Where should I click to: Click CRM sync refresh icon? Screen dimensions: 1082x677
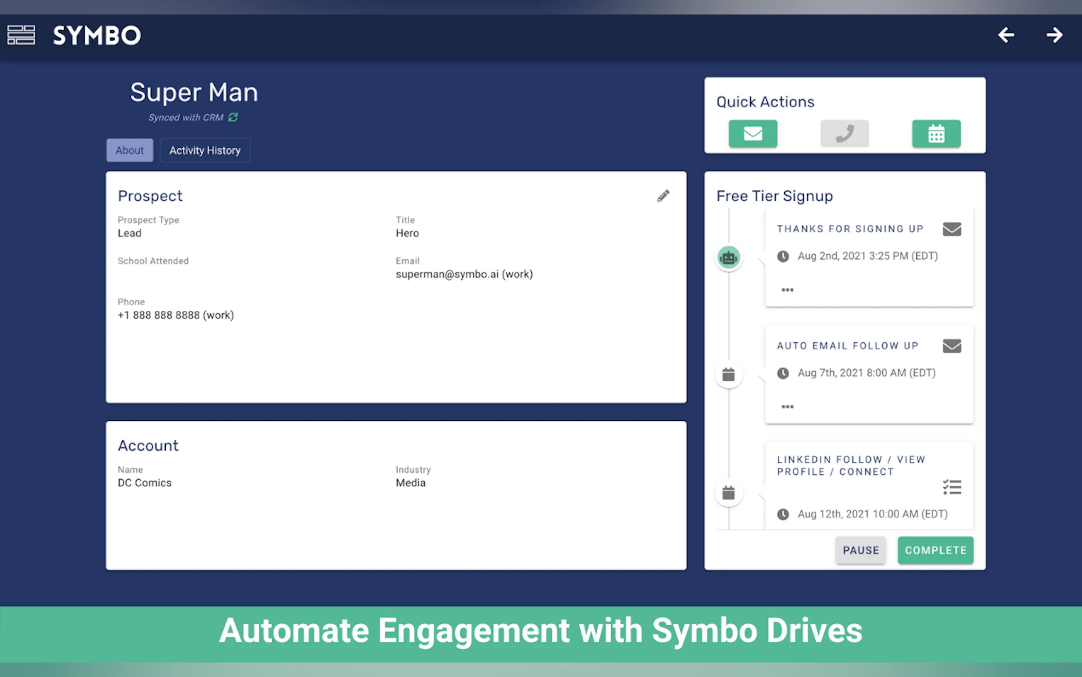[233, 117]
